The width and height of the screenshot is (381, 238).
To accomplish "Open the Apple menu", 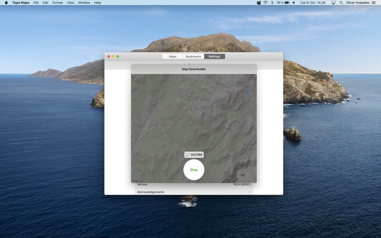I will 6,3.
